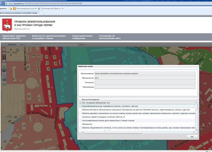Click OK button in zone card dialog

192,137
